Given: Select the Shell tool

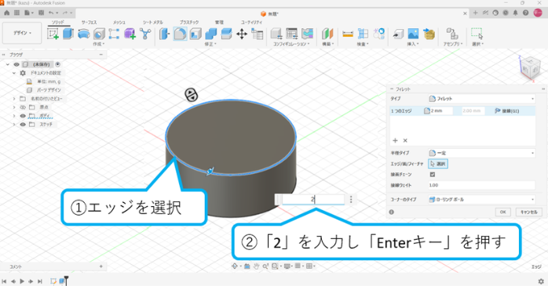Looking at the screenshot, I should click(x=195, y=34).
